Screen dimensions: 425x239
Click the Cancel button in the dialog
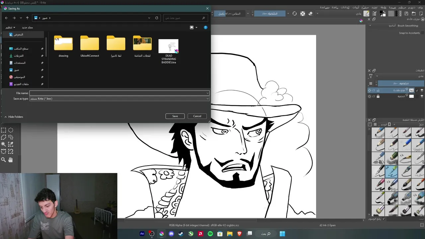coord(197,116)
